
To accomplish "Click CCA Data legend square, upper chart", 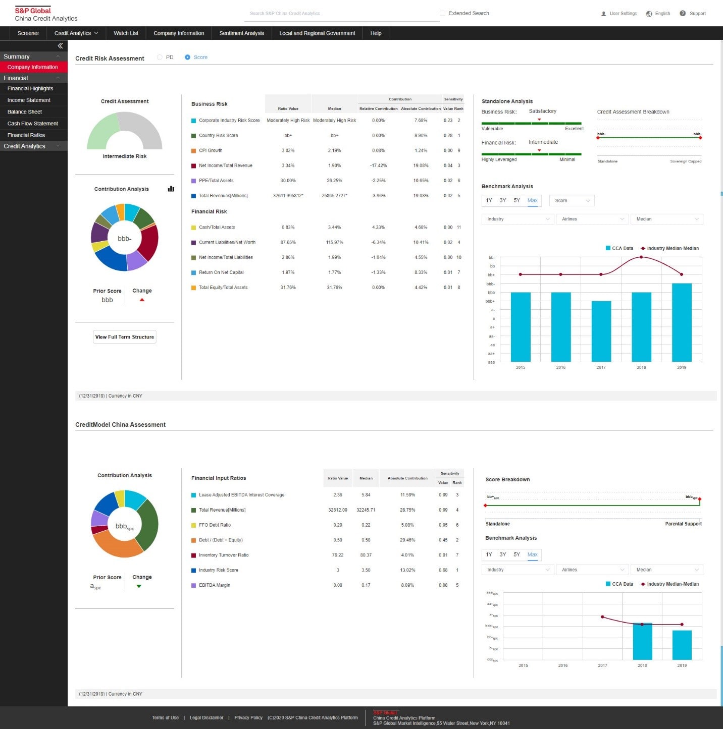I will [608, 248].
